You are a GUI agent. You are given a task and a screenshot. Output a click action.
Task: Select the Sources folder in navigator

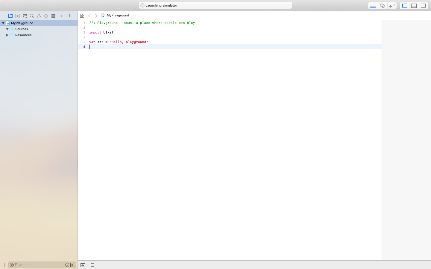coord(22,29)
